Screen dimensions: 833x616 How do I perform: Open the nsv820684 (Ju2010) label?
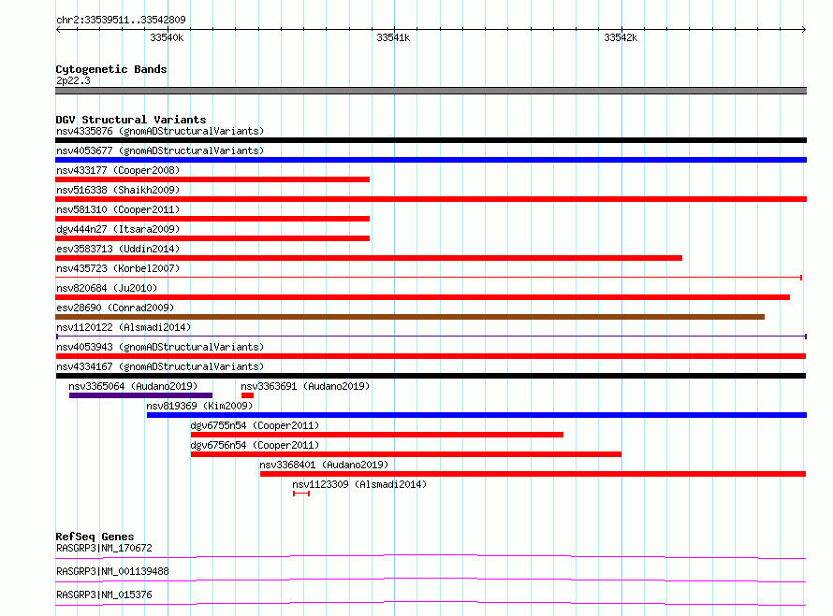107,288
